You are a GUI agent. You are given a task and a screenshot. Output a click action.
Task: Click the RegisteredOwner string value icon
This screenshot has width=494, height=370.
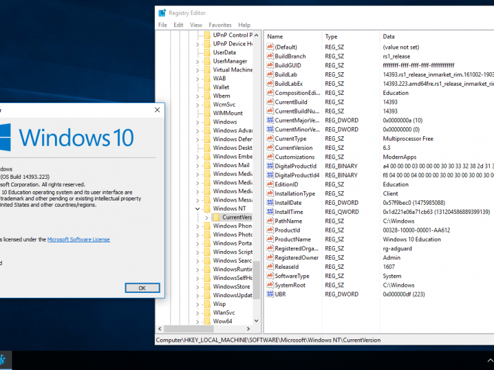click(x=270, y=257)
